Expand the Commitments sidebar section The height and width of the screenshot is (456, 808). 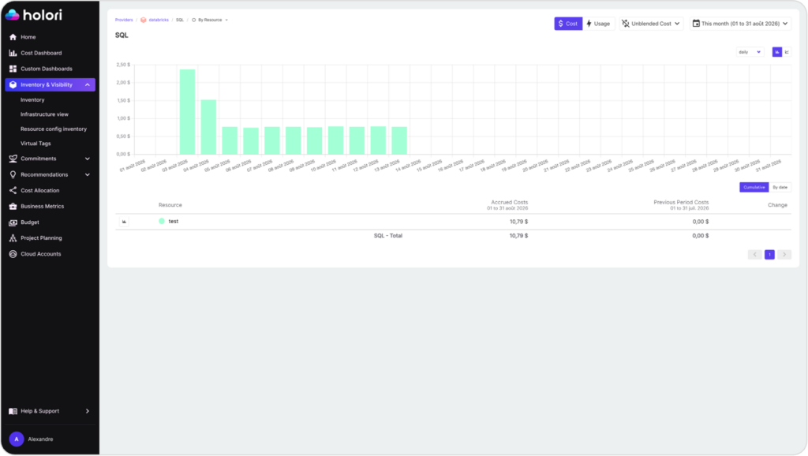(x=50, y=159)
